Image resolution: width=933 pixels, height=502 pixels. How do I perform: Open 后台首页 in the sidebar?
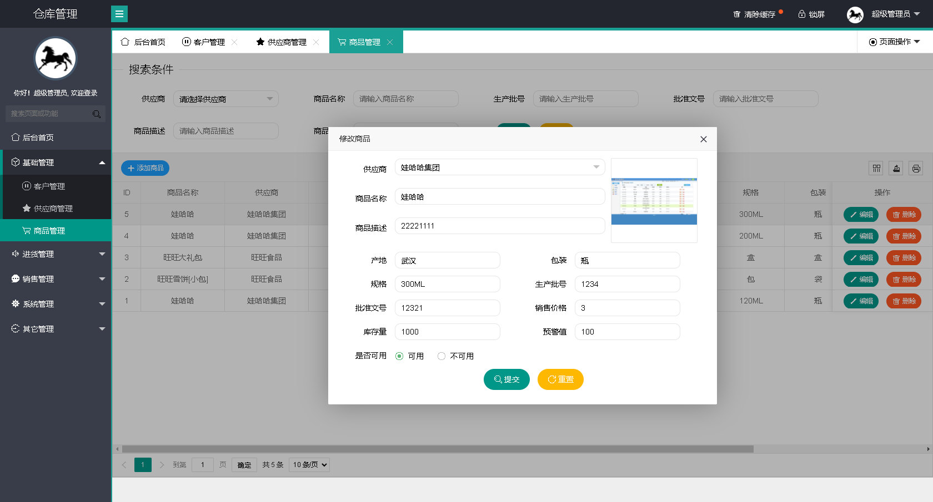click(x=56, y=138)
